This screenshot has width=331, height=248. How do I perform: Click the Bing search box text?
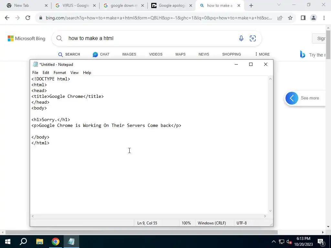[91, 38]
